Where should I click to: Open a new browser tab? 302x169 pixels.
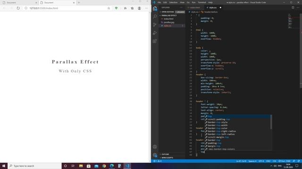tap(79, 3)
